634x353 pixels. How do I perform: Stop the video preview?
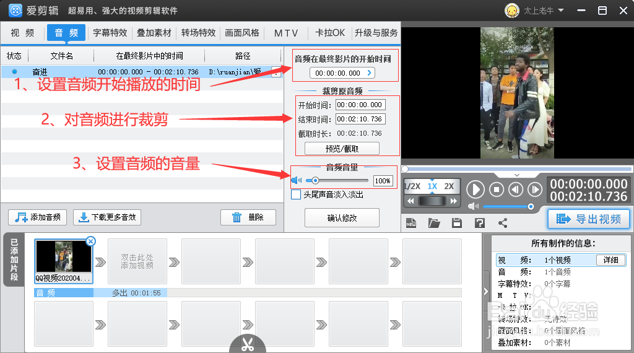click(x=497, y=190)
